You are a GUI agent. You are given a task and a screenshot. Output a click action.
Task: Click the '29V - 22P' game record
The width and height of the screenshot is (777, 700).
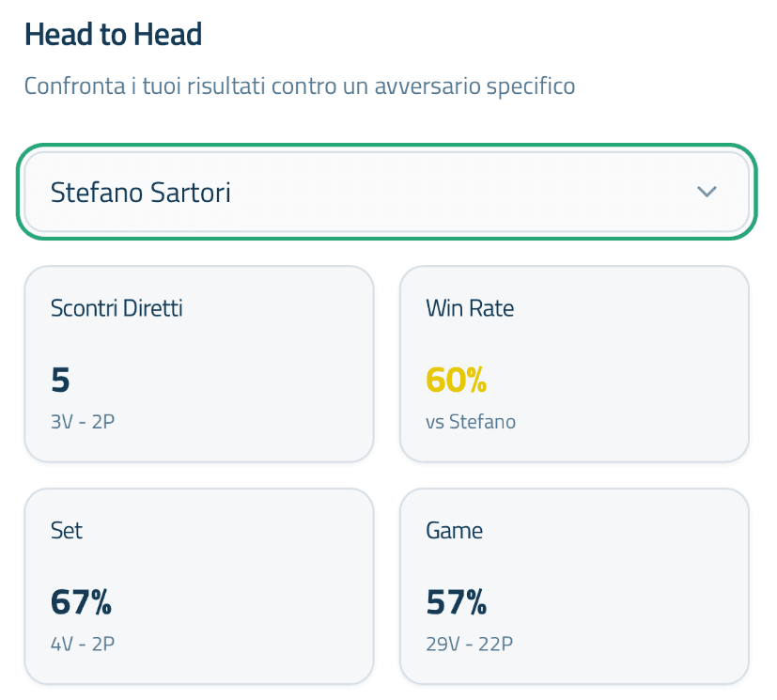coord(470,644)
